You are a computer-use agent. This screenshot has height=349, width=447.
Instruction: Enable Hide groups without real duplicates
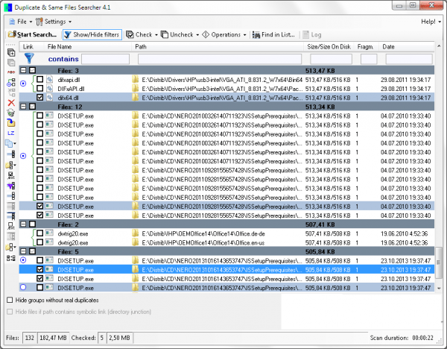pos(10,300)
